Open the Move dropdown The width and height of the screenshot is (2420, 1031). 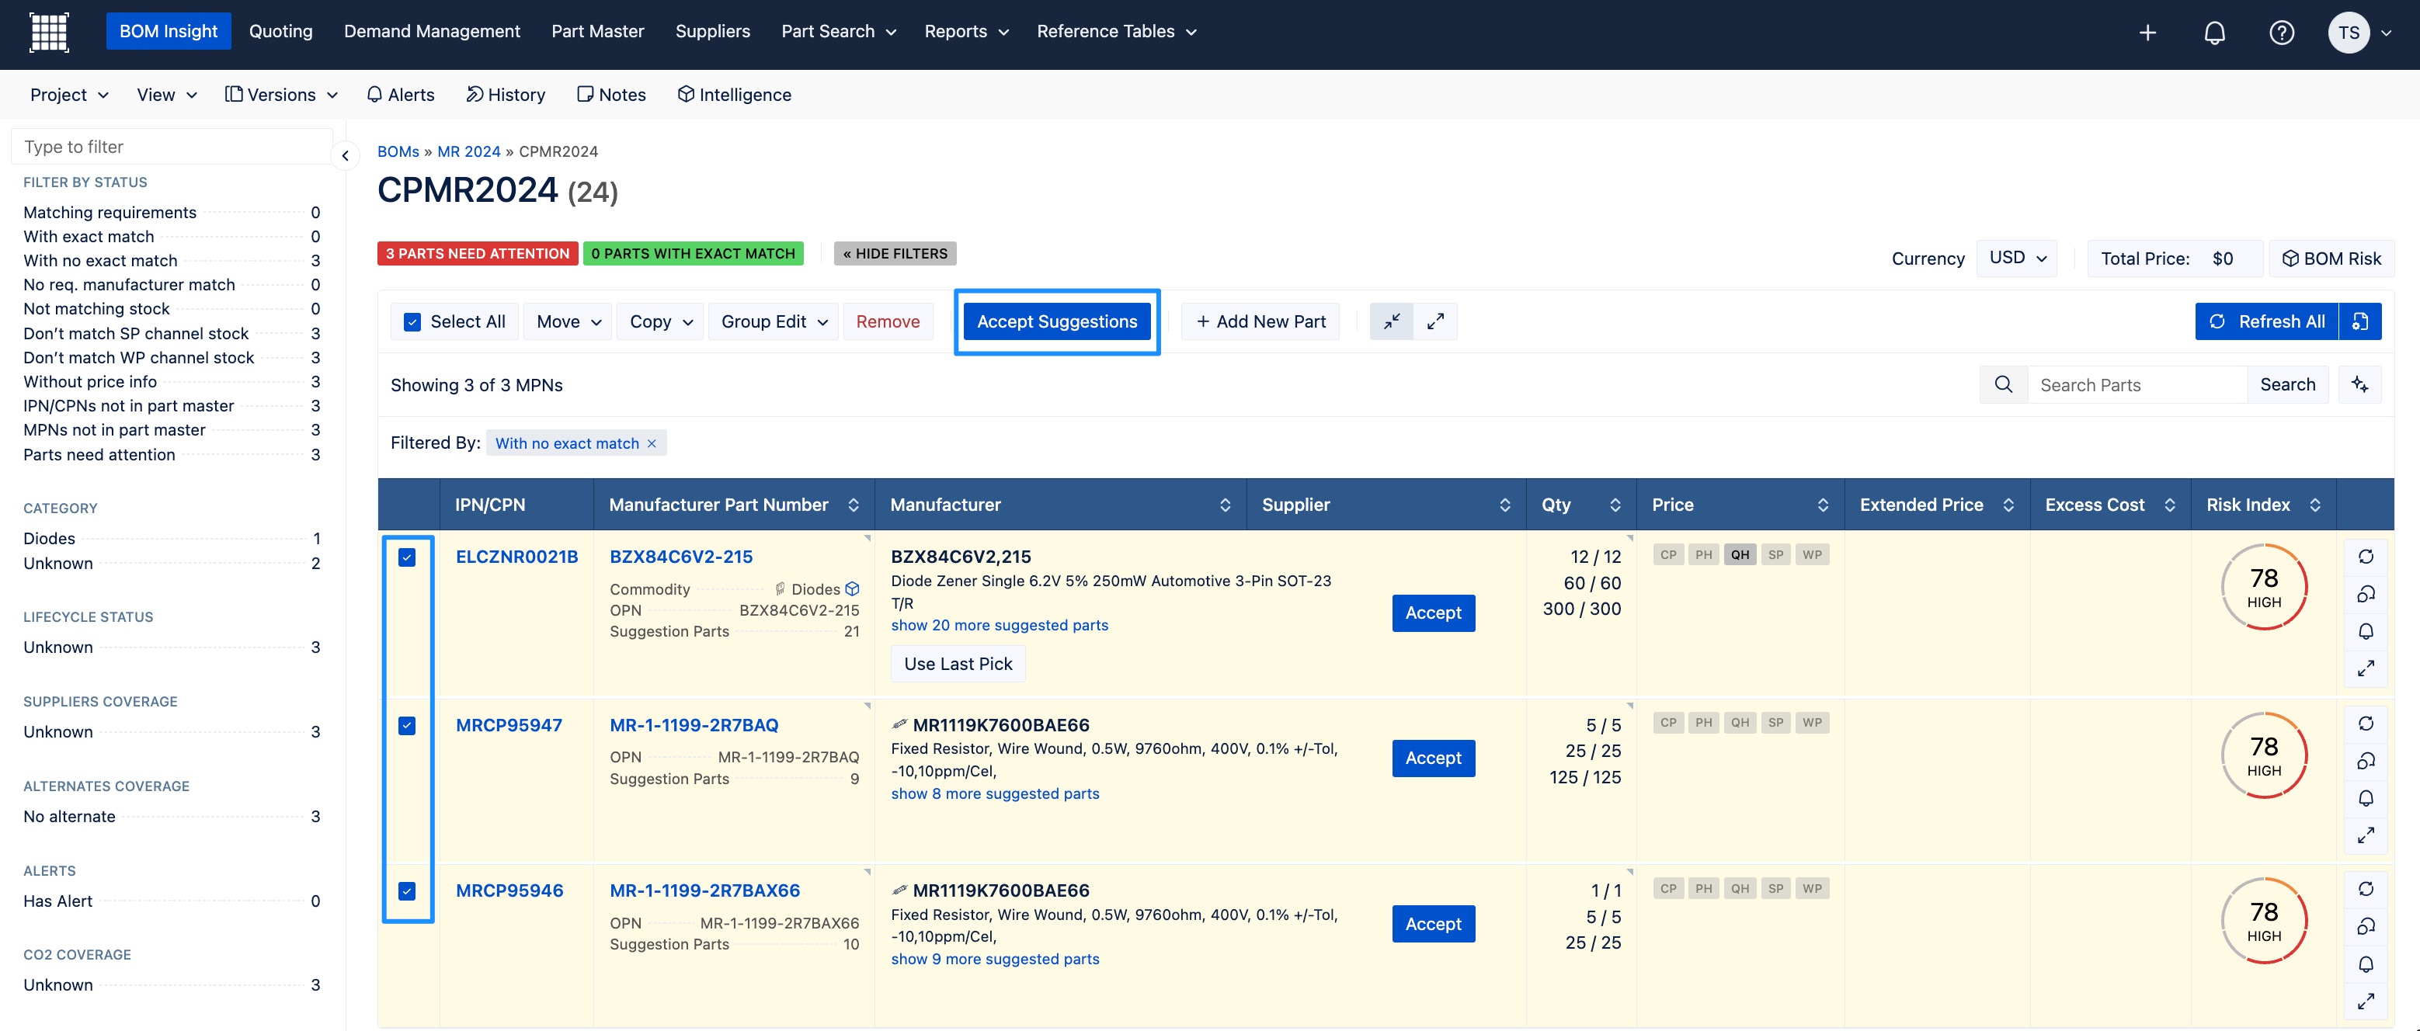568,322
